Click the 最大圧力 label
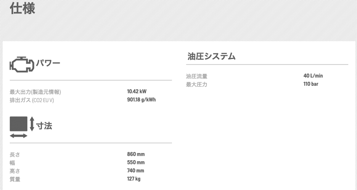Screen dimensions: 357x190 (x=196, y=84)
